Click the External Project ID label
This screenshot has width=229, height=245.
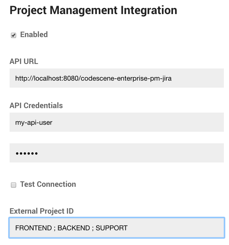pyautogui.click(x=42, y=211)
